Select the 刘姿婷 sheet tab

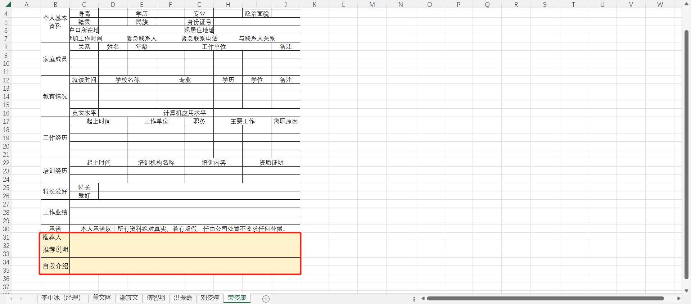[x=210, y=298]
